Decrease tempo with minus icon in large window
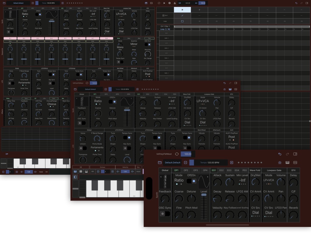The height and width of the screenshot is (233, 311). (33, 3)
